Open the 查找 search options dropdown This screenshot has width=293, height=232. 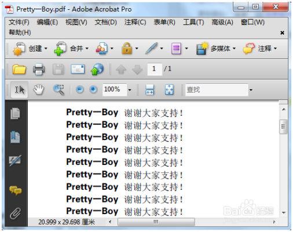click(251, 90)
